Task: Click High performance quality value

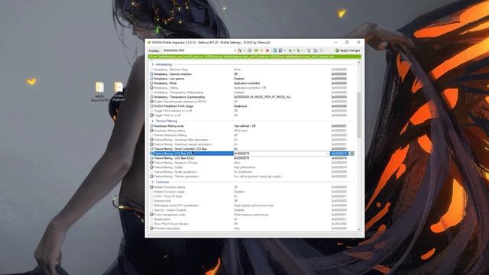Action: click(244, 167)
